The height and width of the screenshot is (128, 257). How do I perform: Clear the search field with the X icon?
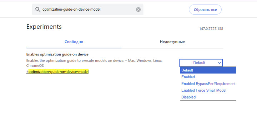tap(138, 10)
